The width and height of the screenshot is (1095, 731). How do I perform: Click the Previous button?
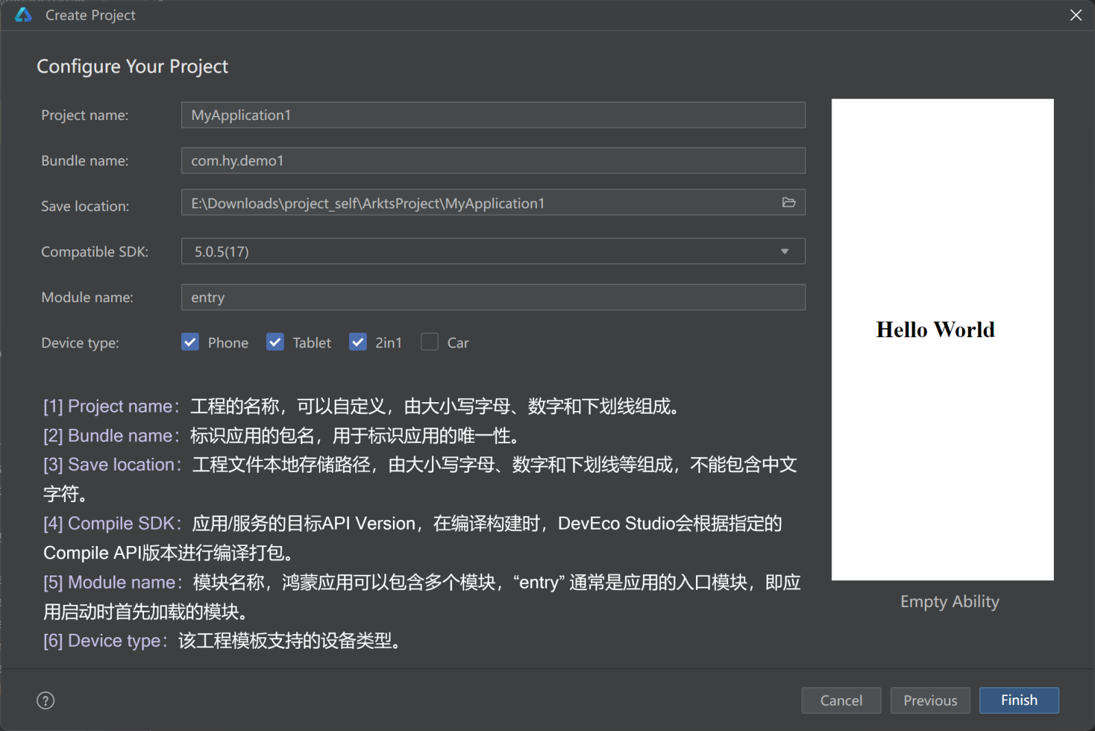pos(930,700)
